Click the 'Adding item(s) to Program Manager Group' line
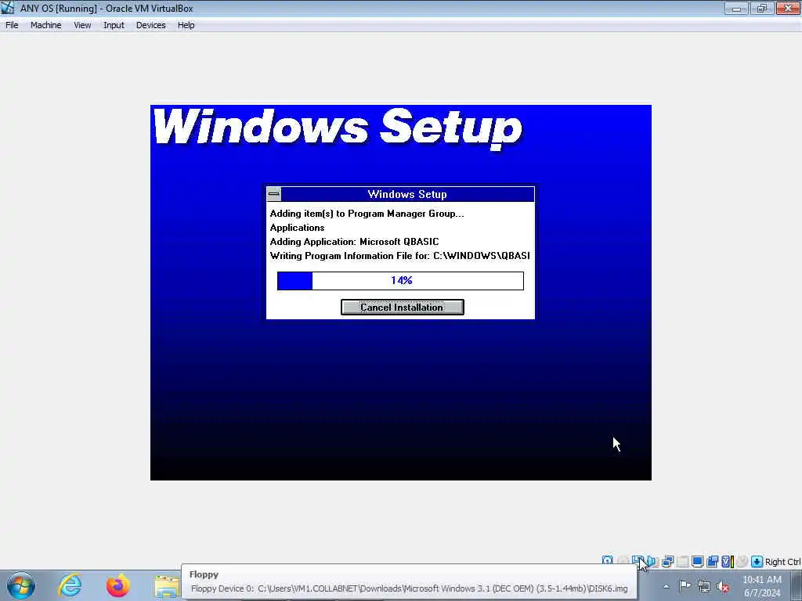 tap(367, 214)
